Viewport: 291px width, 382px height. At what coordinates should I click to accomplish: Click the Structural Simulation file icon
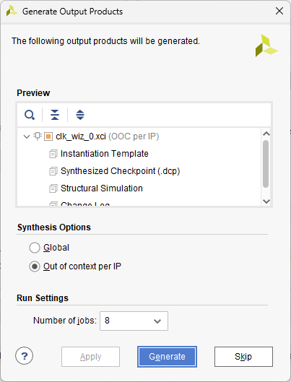tap(53, 188)
